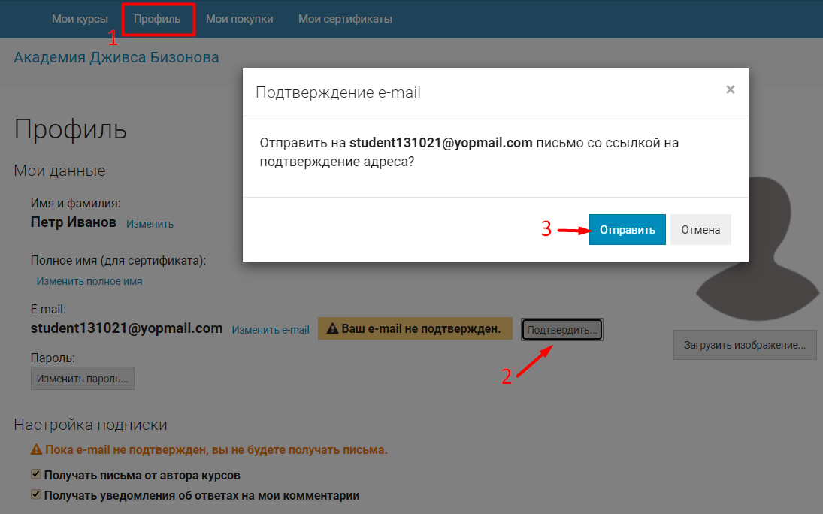
Task: Click the warning icon in e-mail not confirmed badge
Action: 332,328
